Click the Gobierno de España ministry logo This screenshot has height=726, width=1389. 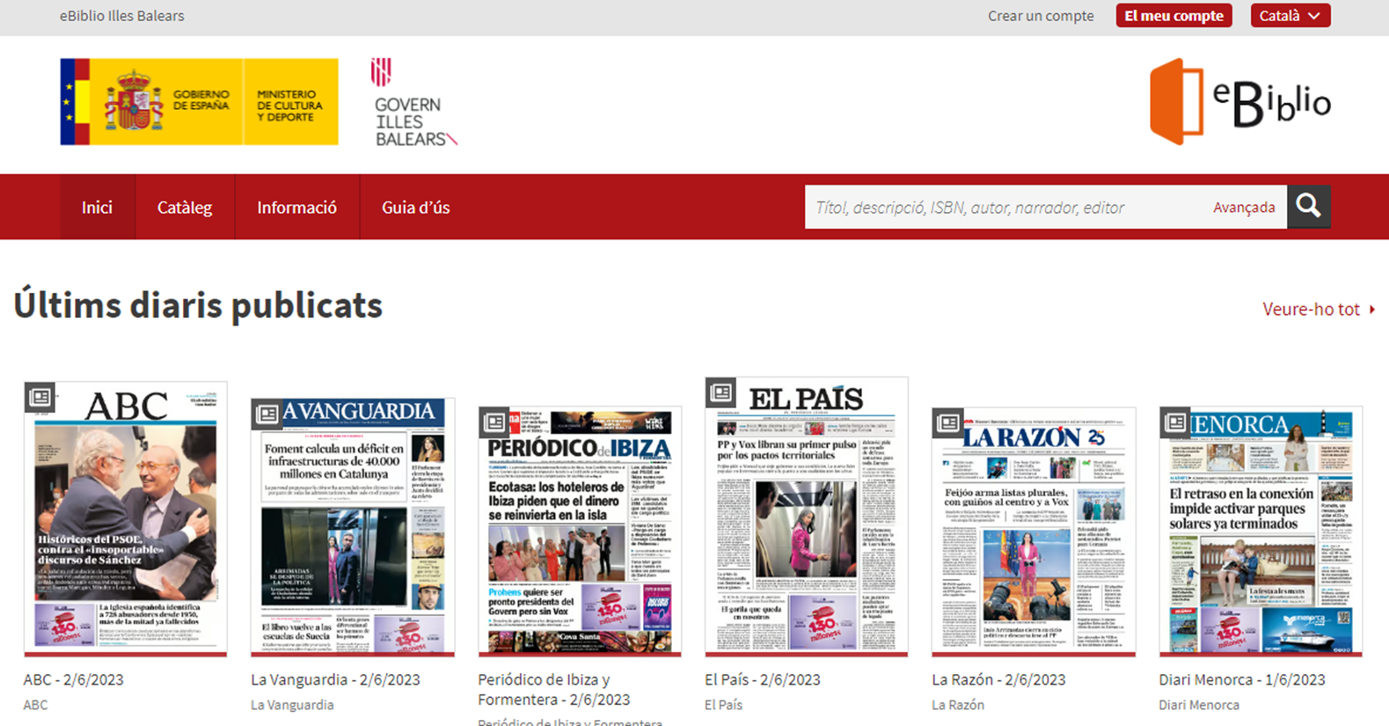coord(199,102)
